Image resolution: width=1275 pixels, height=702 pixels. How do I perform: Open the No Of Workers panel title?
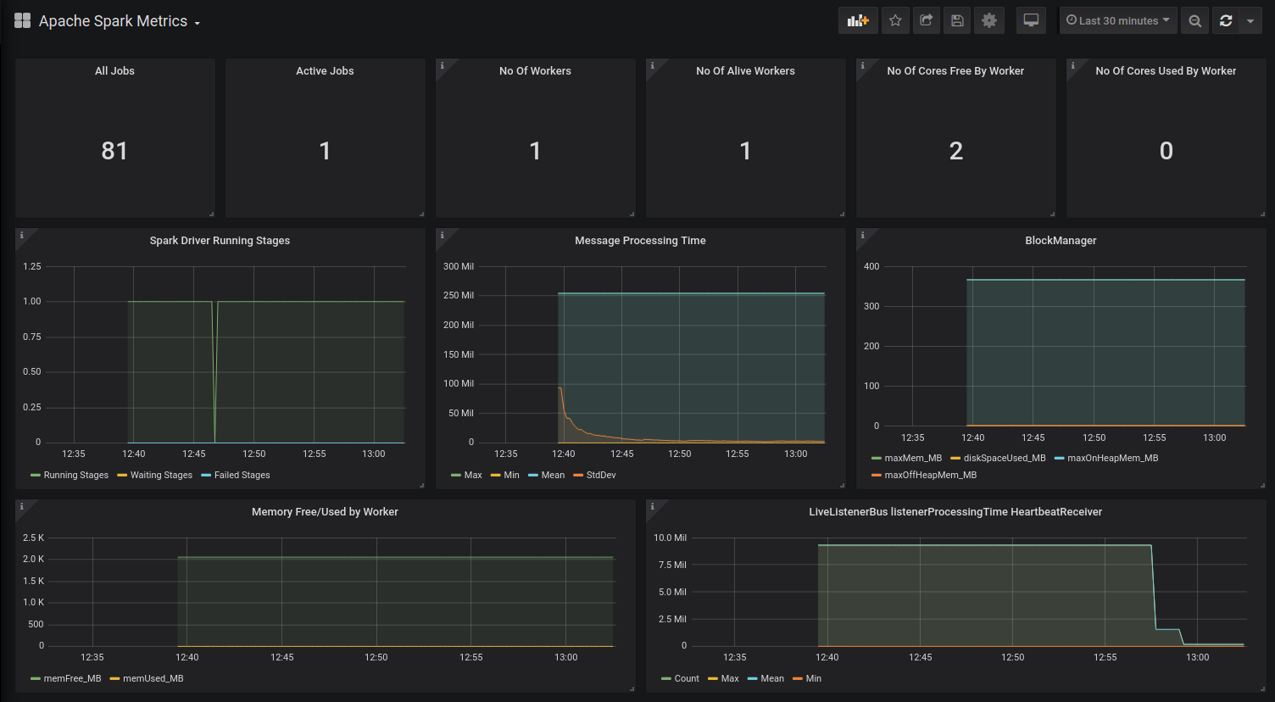click(535, 71)
